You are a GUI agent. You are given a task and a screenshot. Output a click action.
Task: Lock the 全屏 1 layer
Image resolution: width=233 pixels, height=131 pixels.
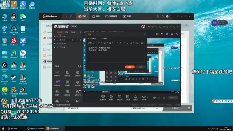coord(57,47)
